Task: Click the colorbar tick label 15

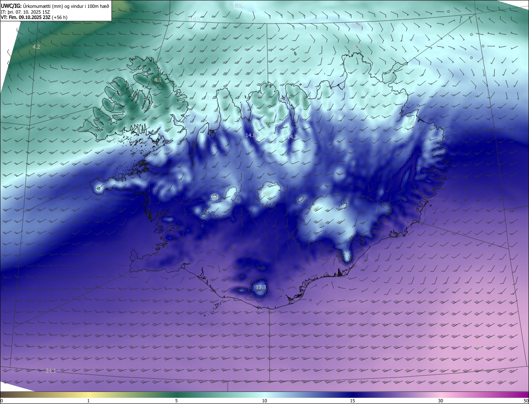Action: (353, 401)
